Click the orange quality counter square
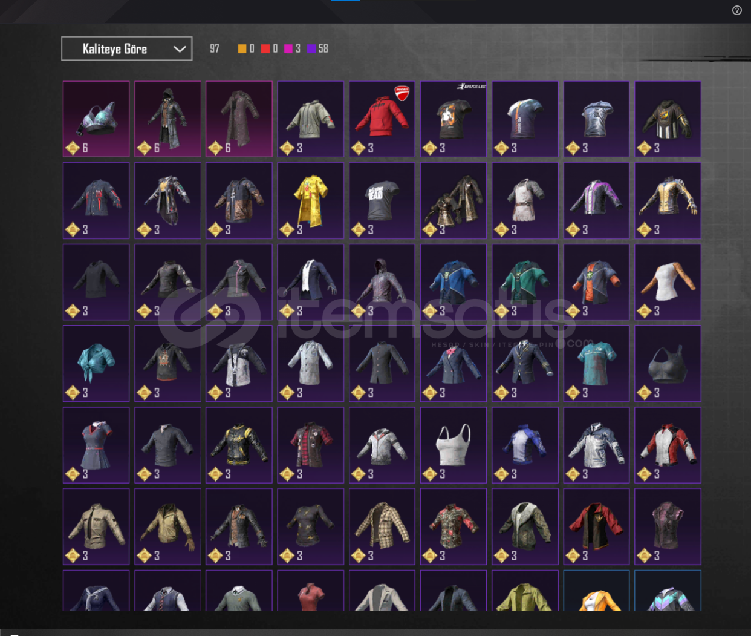 (242, 48)
